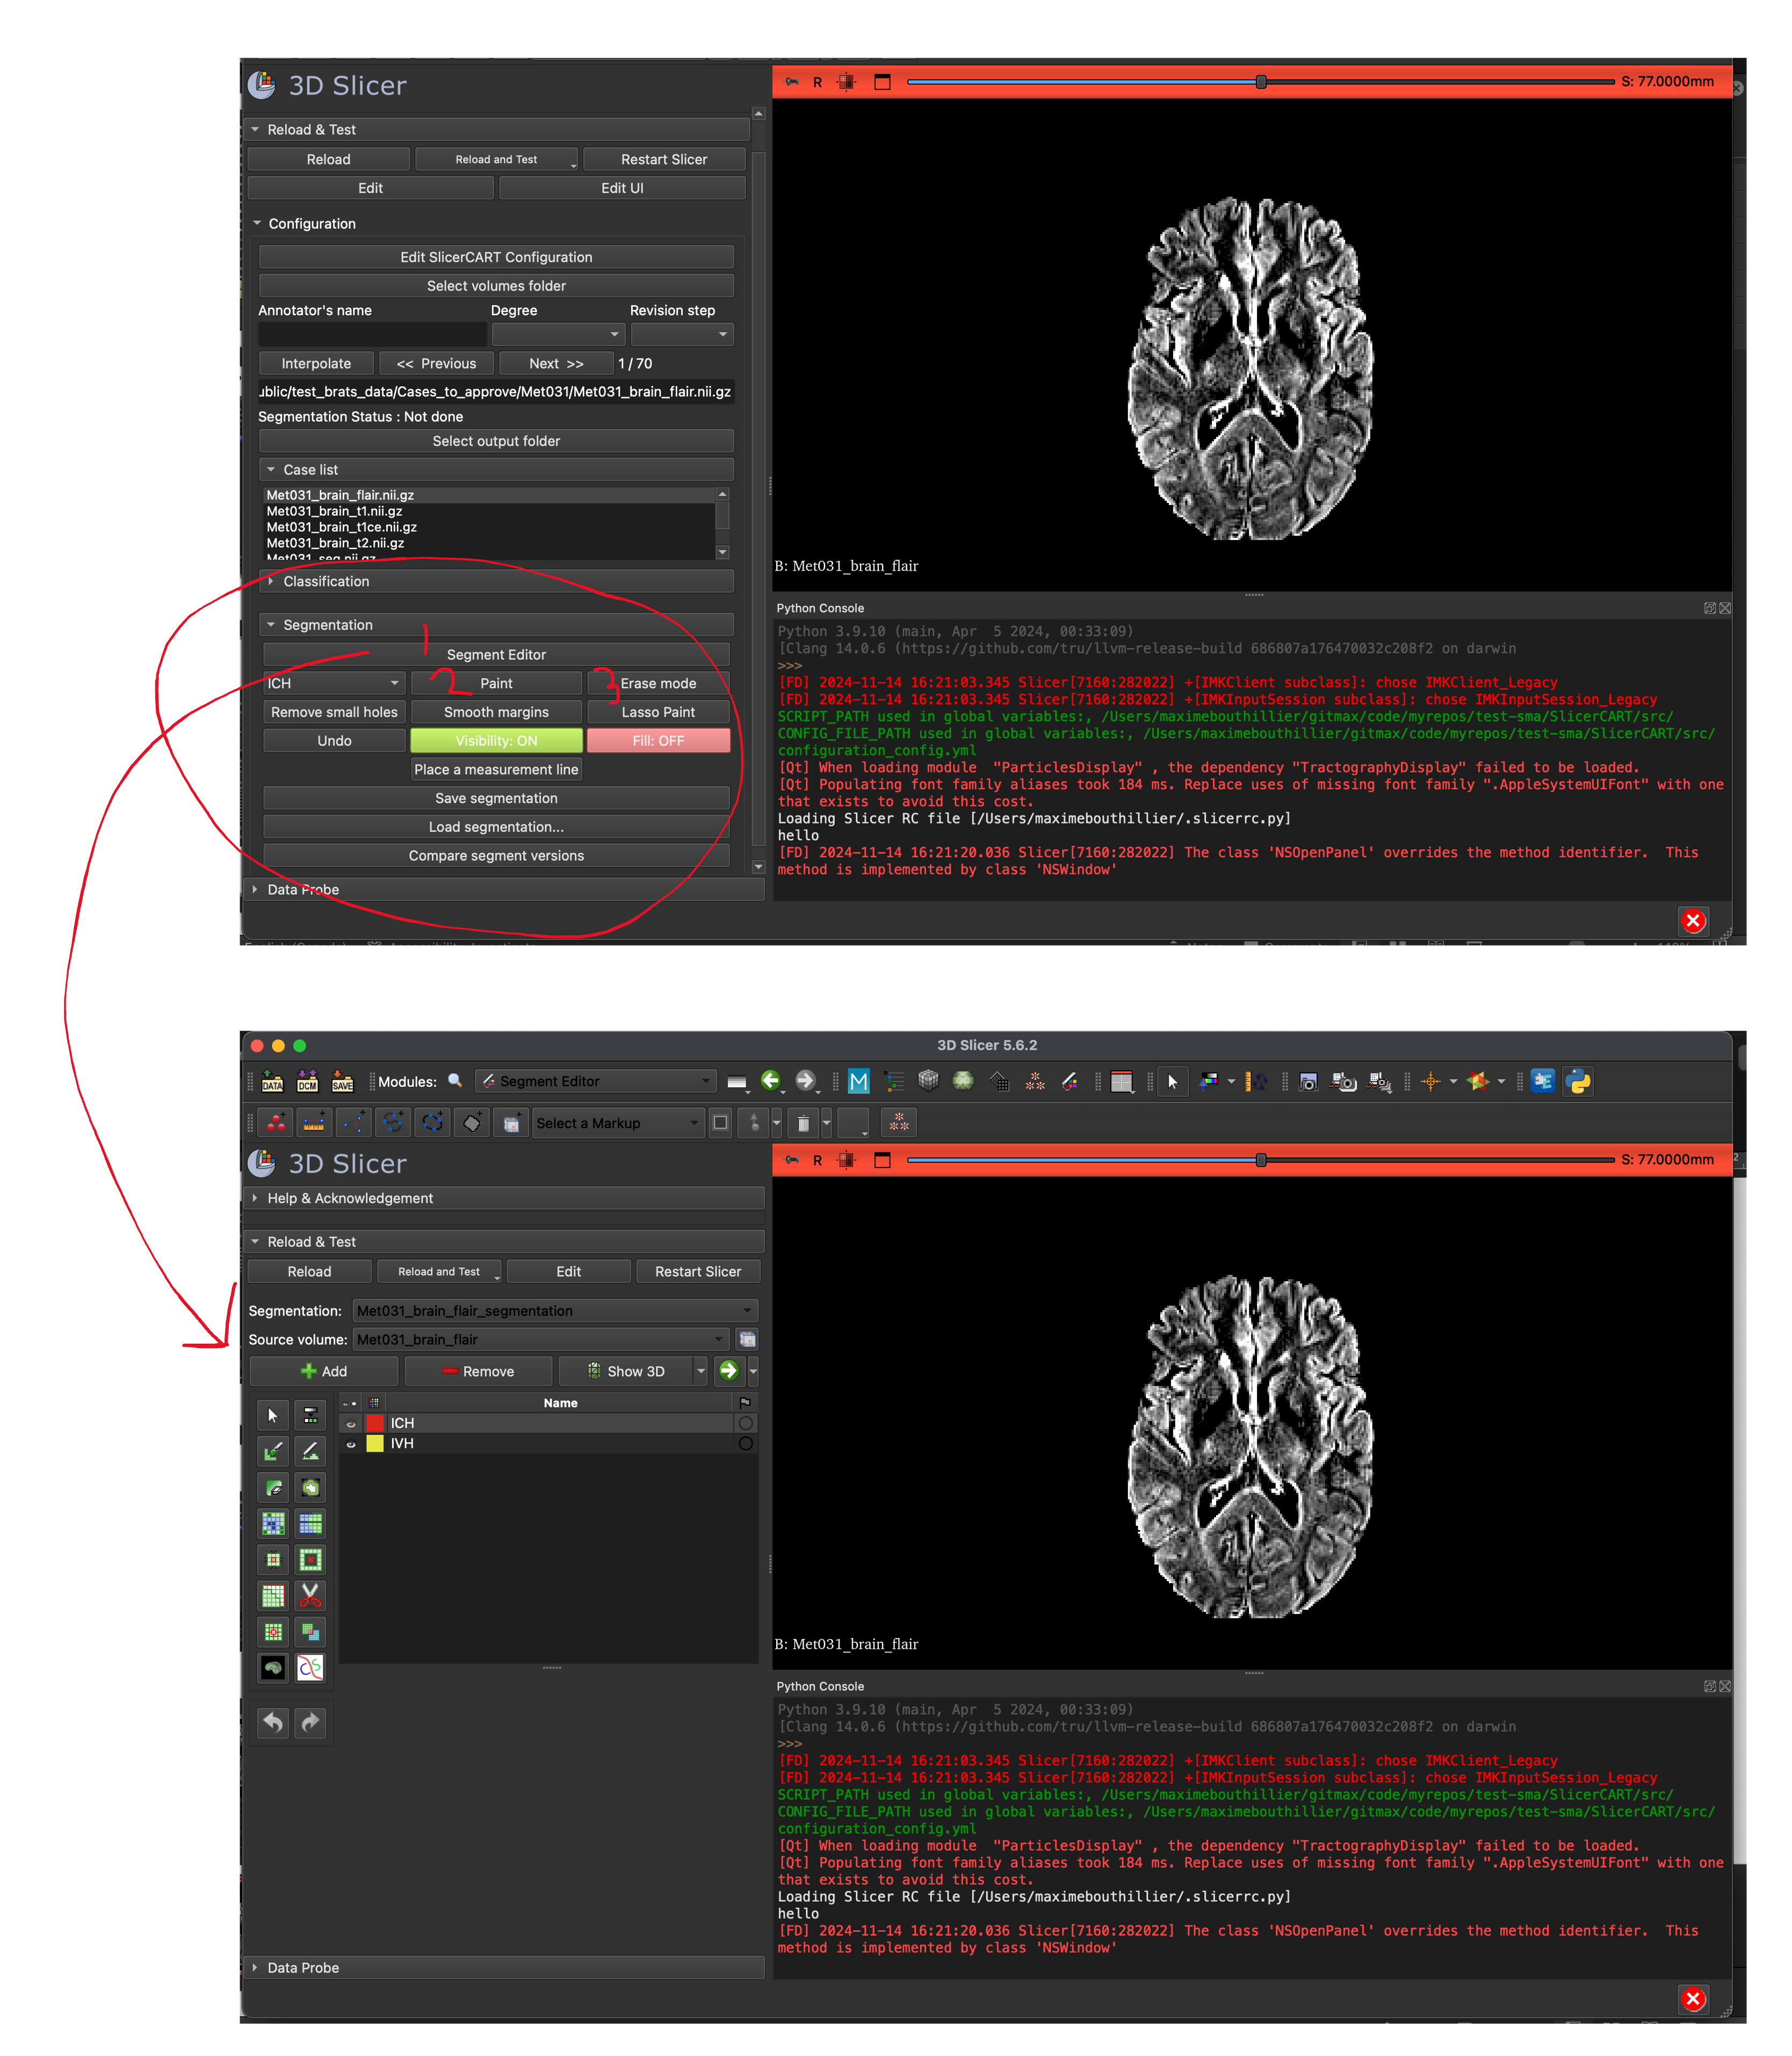This screenshot has height=2056, width=1792.
Task: Click the crosshair toolbar icon
Action: 1431,1081
